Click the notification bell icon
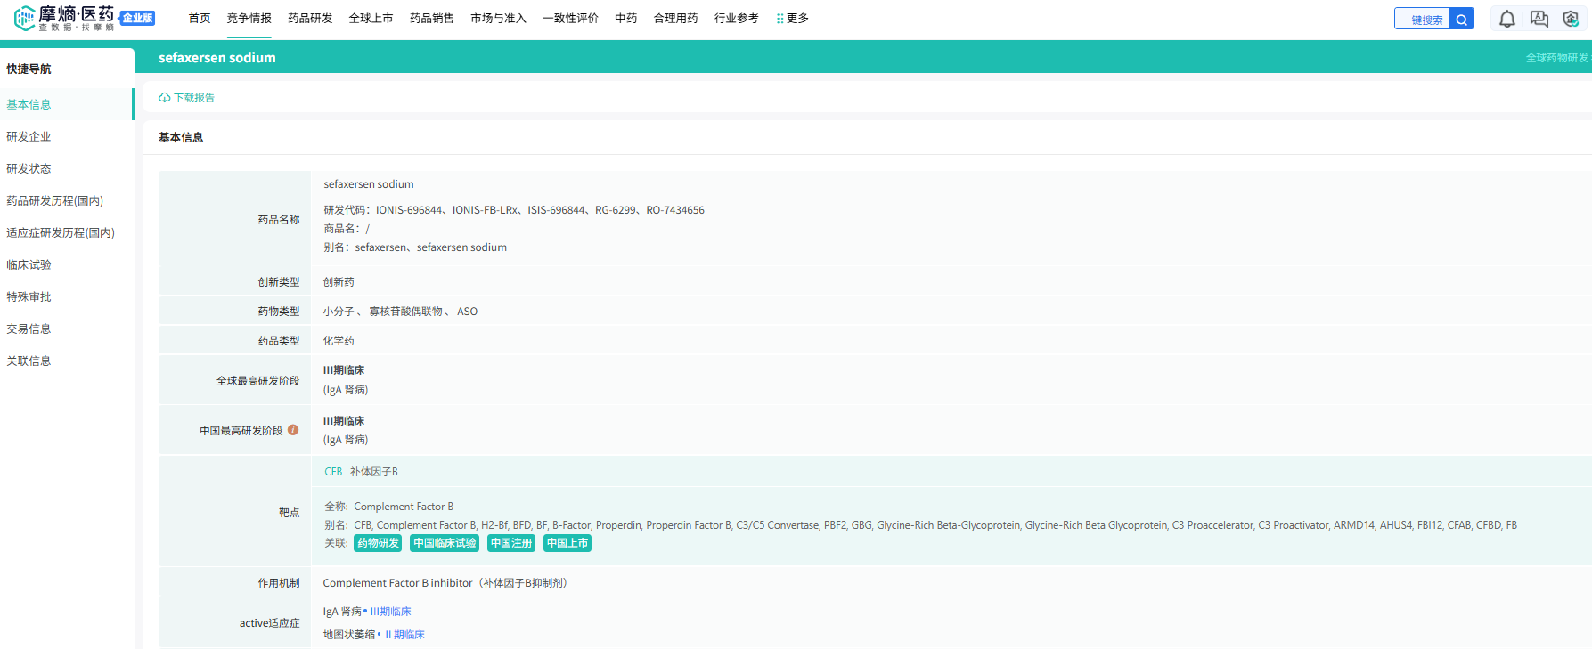1592x649 pixels. click(x=1506, y=19)
